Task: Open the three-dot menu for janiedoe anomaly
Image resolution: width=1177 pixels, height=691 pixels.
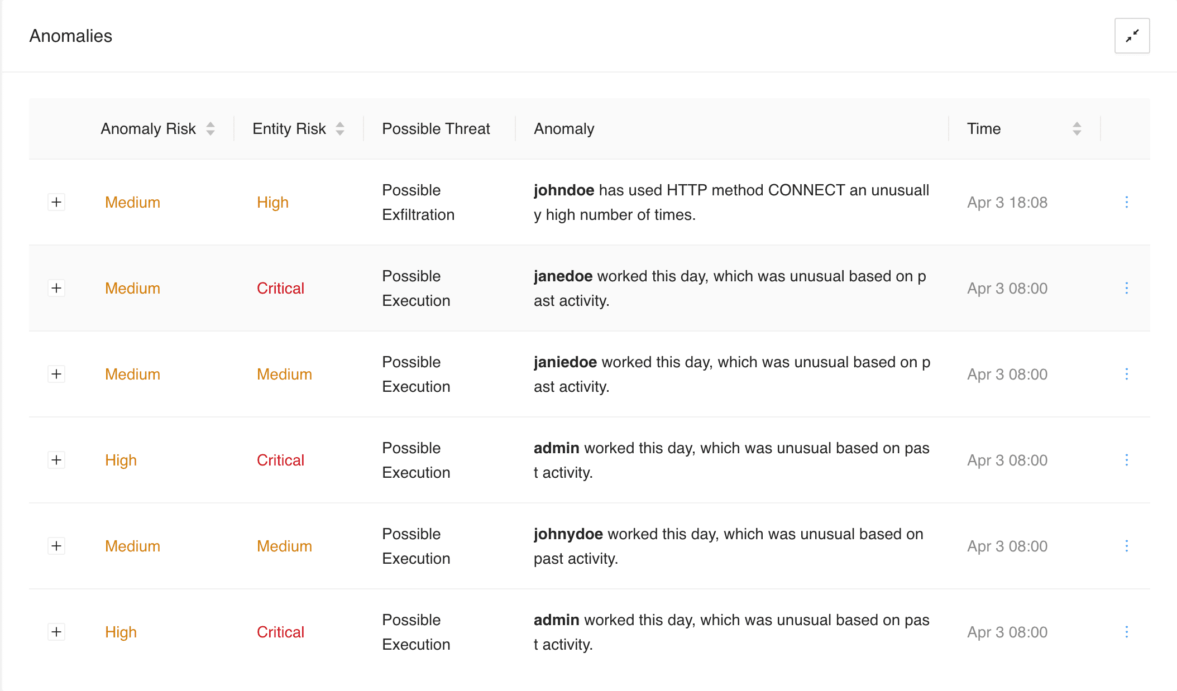Action: [x=1126, y=374]
